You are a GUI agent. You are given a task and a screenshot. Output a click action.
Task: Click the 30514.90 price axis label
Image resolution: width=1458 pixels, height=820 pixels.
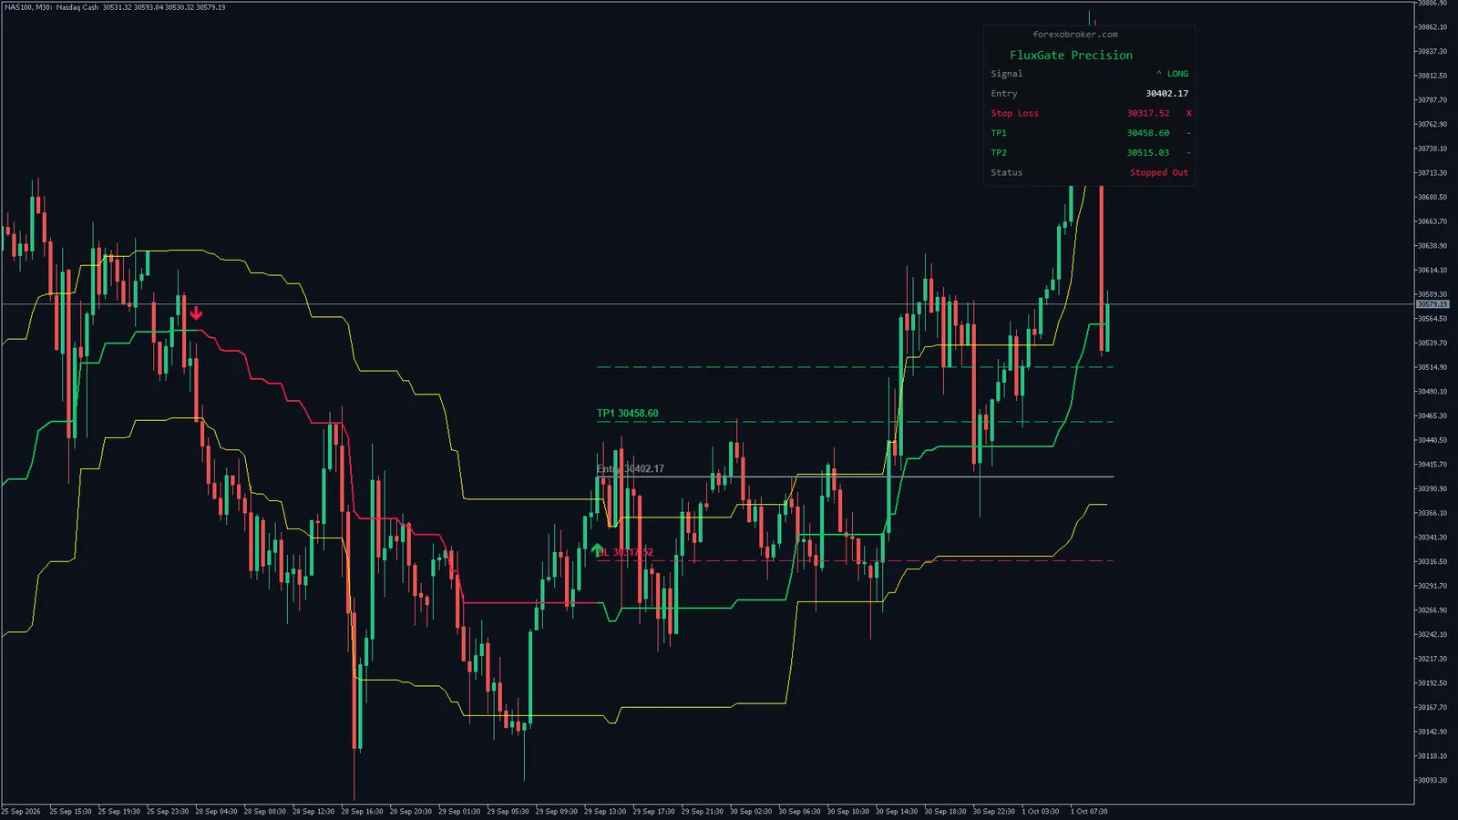coord(1432,368)
